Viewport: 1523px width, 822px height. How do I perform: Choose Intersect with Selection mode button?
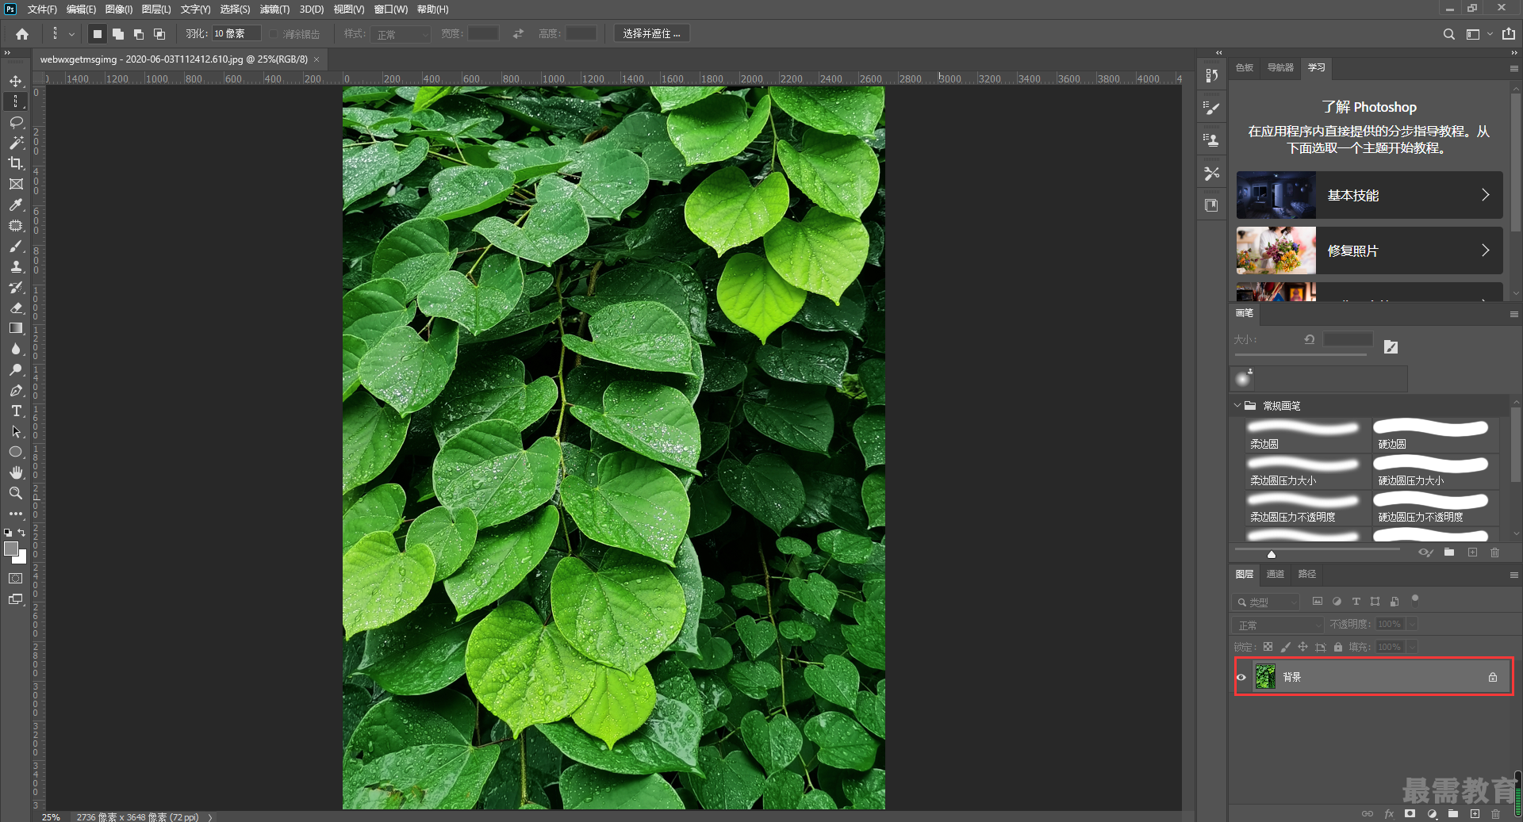point(159,34)
